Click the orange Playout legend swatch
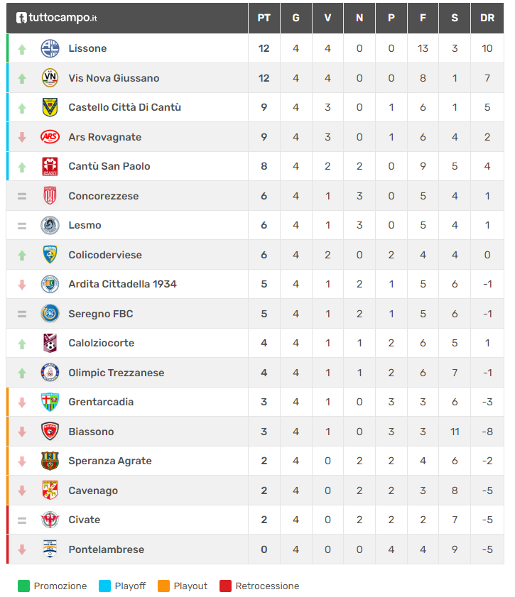Screen dimensions: 515x597 [x=163, y=586]
